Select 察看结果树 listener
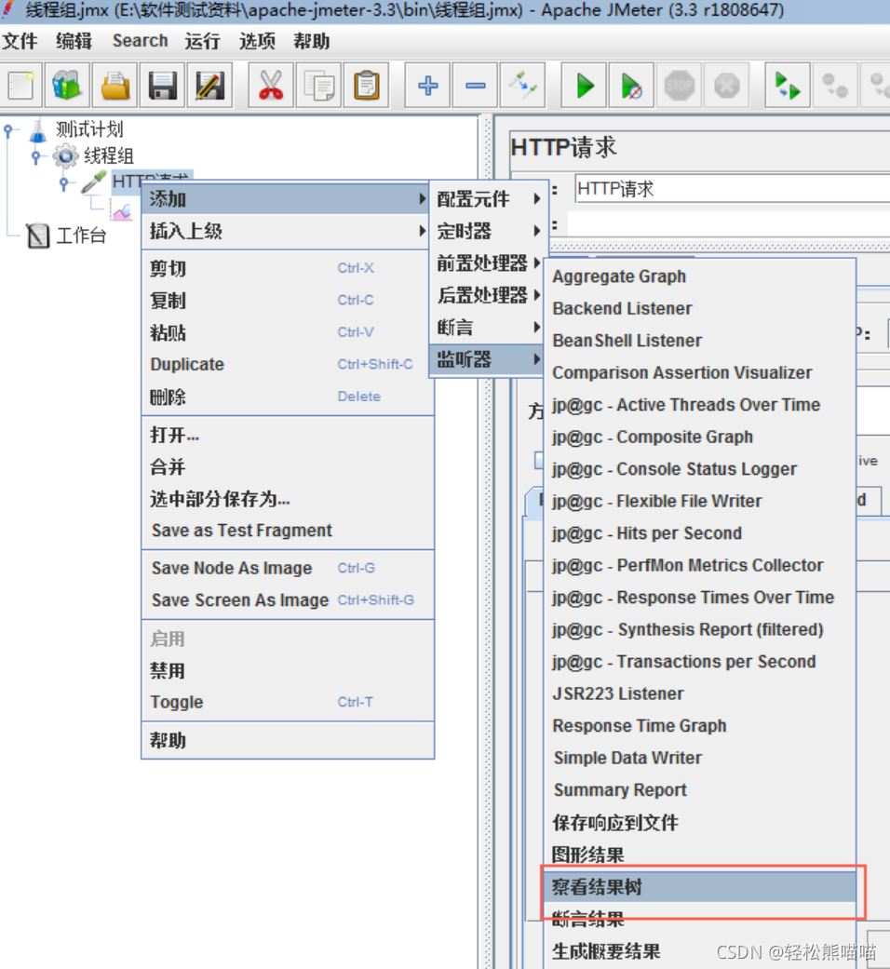 point(700,887)
